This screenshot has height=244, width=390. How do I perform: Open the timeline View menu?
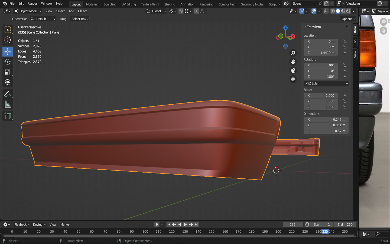point(53,224)
